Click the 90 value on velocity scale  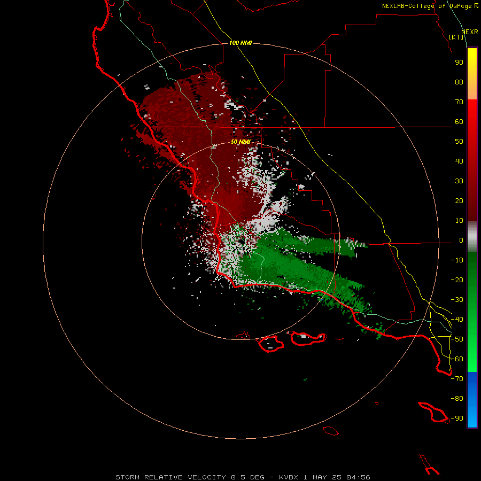tap(459, 63)
